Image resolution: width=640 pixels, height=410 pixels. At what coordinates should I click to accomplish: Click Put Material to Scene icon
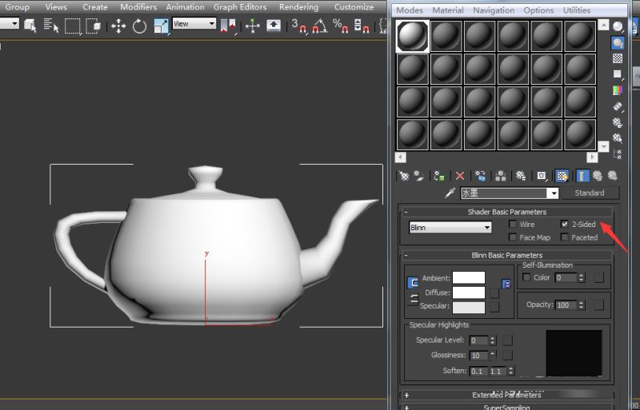tap(419, 176)
